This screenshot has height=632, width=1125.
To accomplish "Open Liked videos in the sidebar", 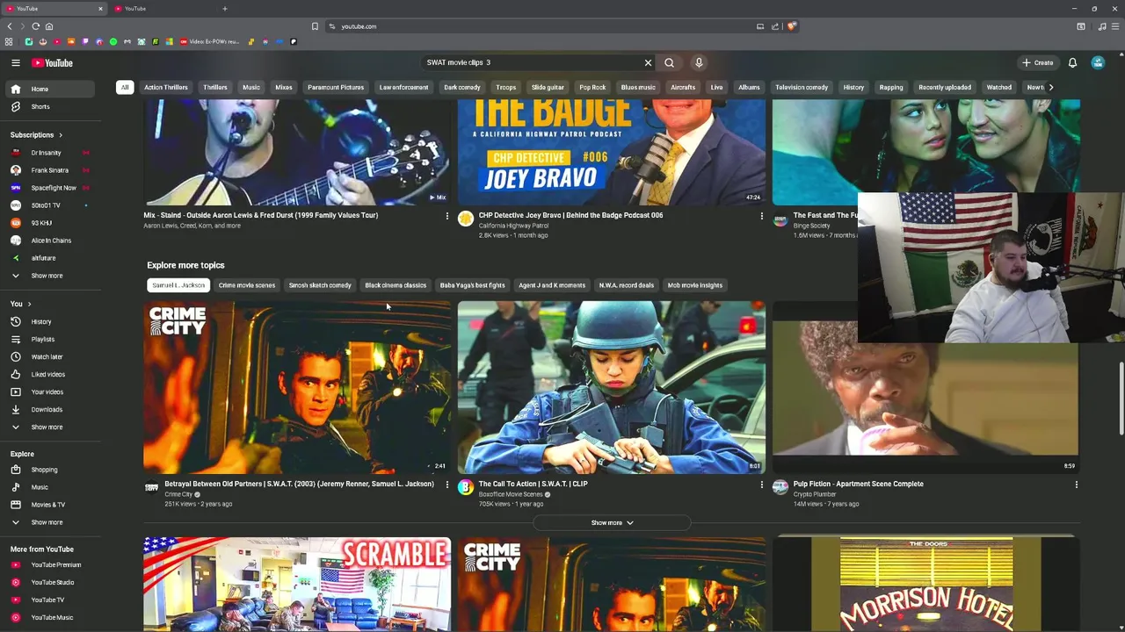I will pos(51,374).
